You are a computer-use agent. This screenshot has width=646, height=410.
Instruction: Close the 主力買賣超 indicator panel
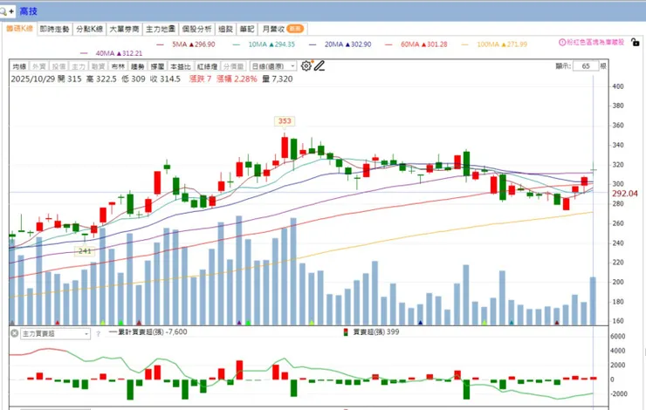coord(15,333)
